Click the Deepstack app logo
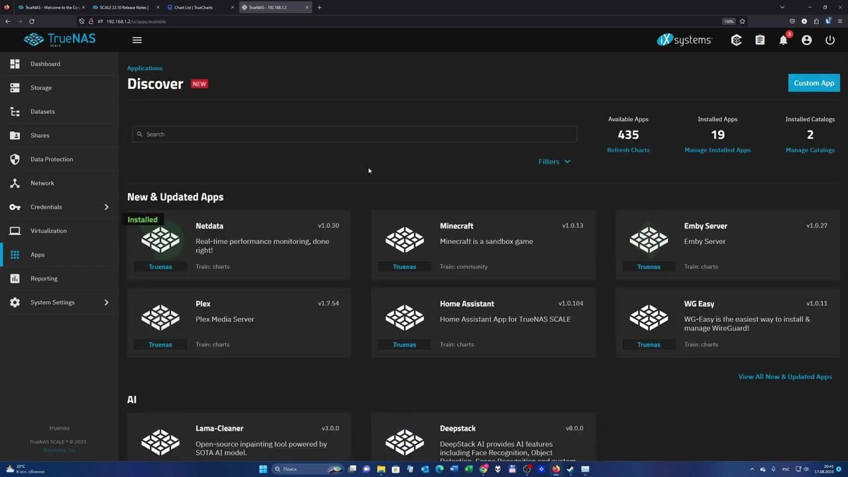 coord(405,442)
